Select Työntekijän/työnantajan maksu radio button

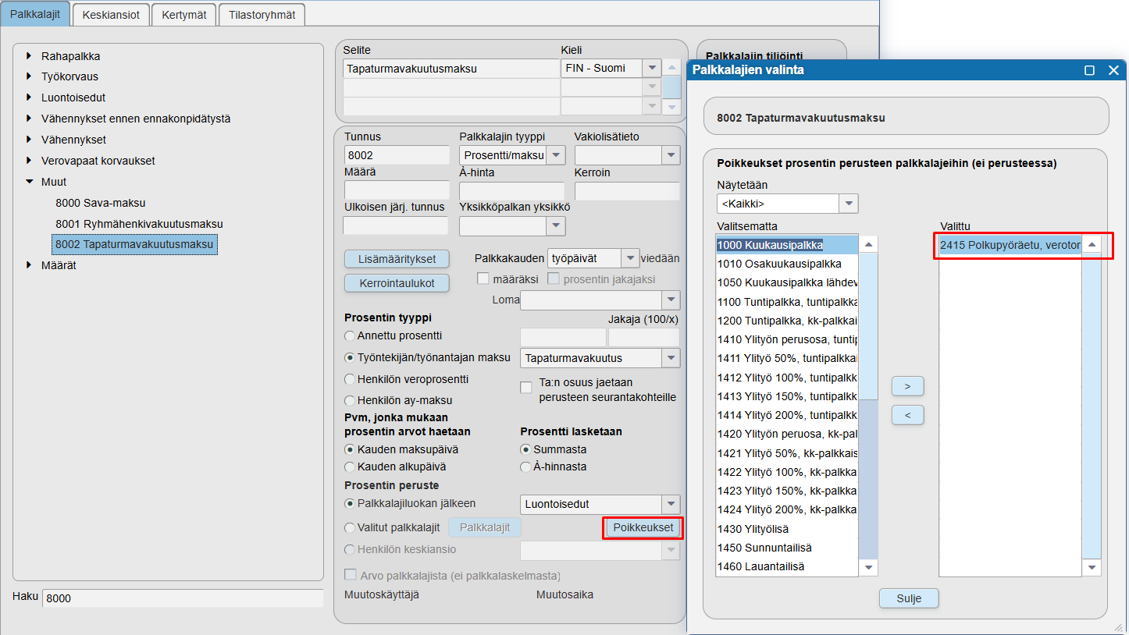point(350,357)
